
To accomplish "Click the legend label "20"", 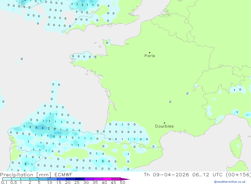I will coord(68,182).
